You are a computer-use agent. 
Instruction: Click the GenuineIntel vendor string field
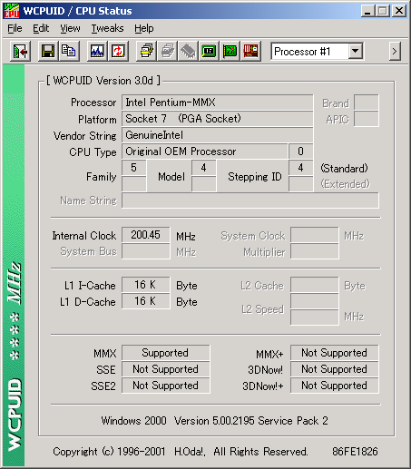pyautogui.click(x=217, y=135)
